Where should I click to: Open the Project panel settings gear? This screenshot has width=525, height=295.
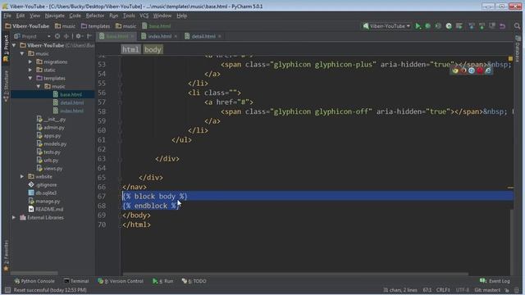click(x=79, y=36)
